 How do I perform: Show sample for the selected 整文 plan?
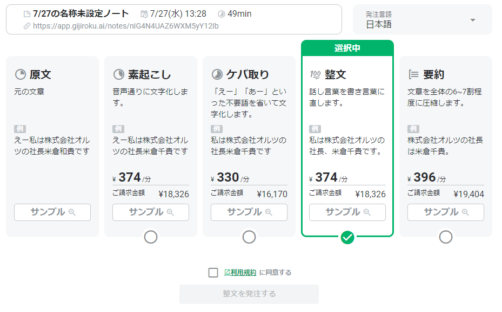click(347, 212)
